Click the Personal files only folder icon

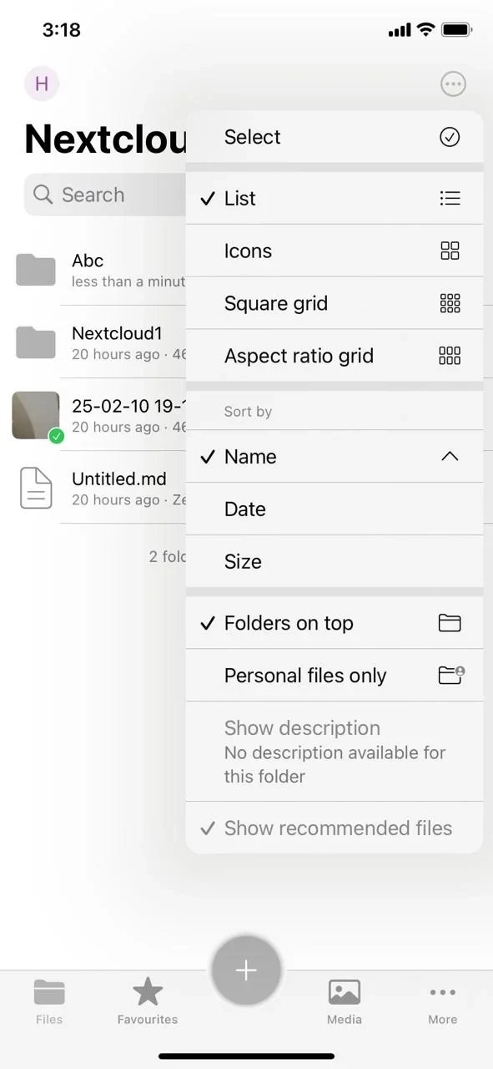tap(451, 675)
